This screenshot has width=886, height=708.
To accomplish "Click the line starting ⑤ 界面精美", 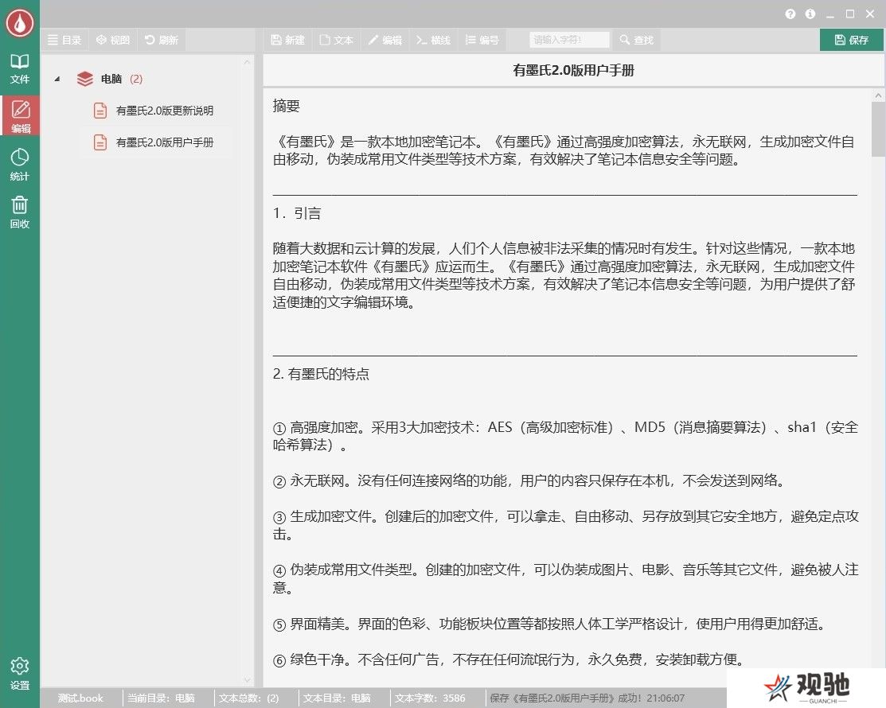I will [548, 624].
